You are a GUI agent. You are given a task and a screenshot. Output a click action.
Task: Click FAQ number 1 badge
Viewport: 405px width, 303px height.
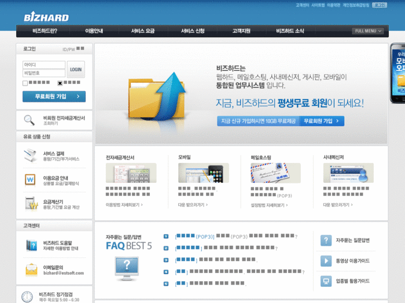point(166,236)
